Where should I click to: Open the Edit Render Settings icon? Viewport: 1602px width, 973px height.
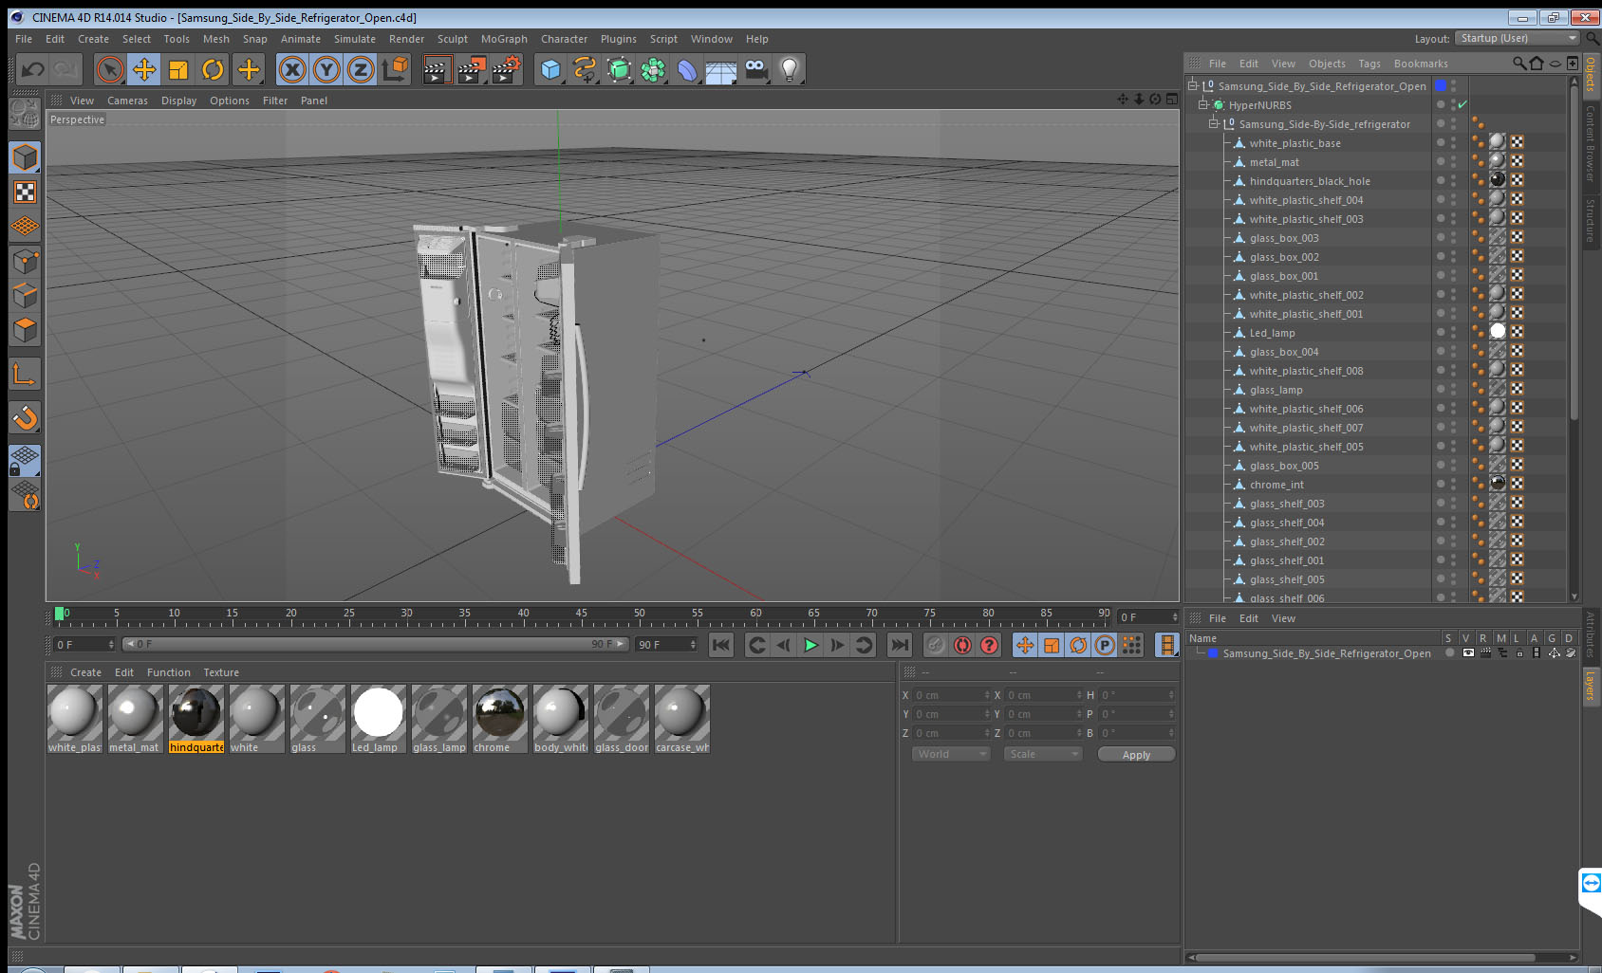[507, 69]
